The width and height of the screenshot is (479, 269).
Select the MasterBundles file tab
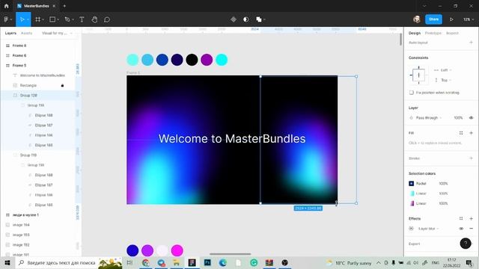(37, 6)
